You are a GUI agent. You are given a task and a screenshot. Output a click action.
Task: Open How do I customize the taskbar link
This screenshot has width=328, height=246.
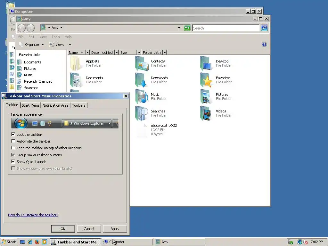33,215
